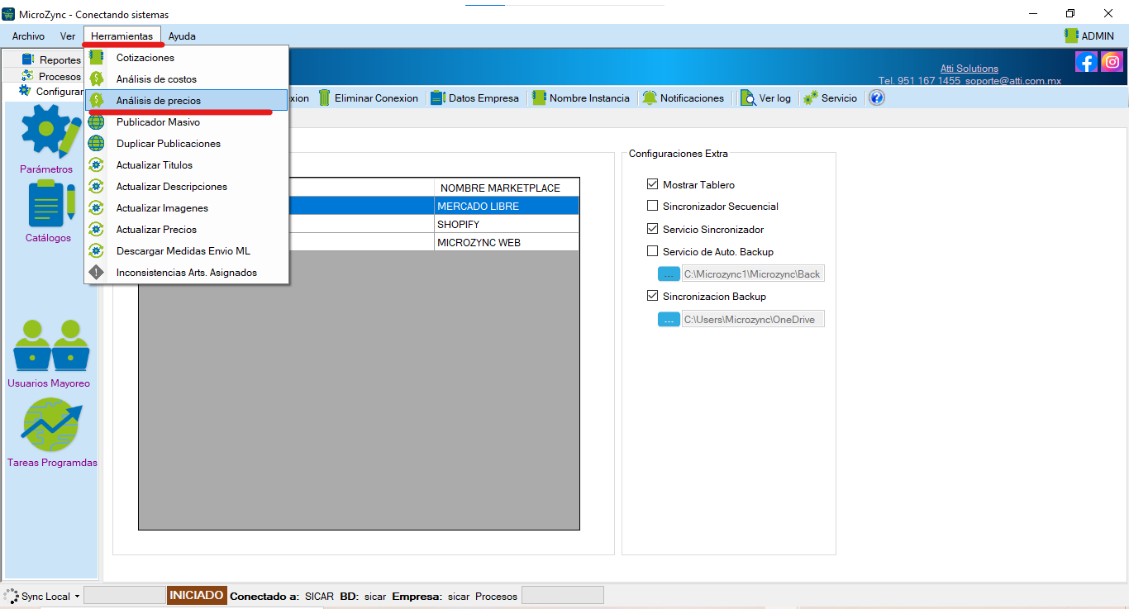Select Inconsistencias Arts. Asignados entry
1129x609 pixels.
[x=186, y=273]
